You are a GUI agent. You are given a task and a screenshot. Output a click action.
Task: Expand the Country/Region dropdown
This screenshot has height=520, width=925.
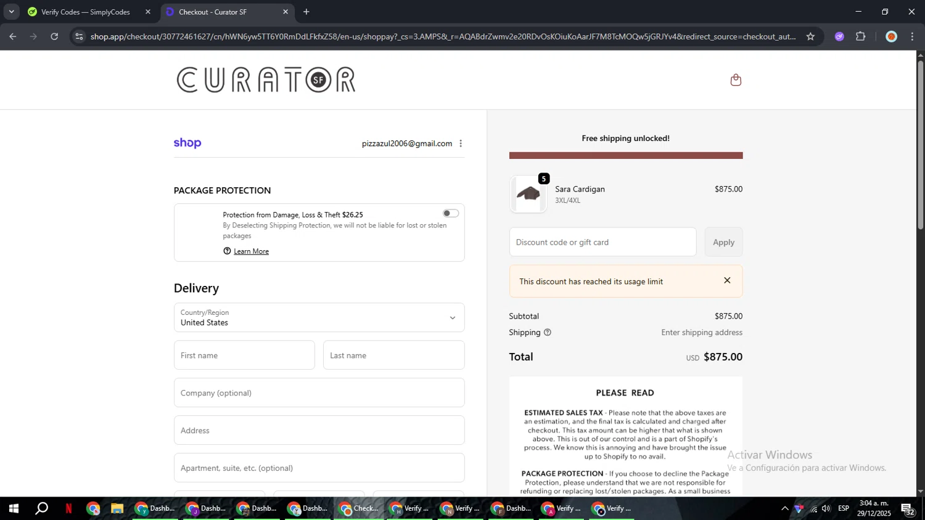[319, 317]
